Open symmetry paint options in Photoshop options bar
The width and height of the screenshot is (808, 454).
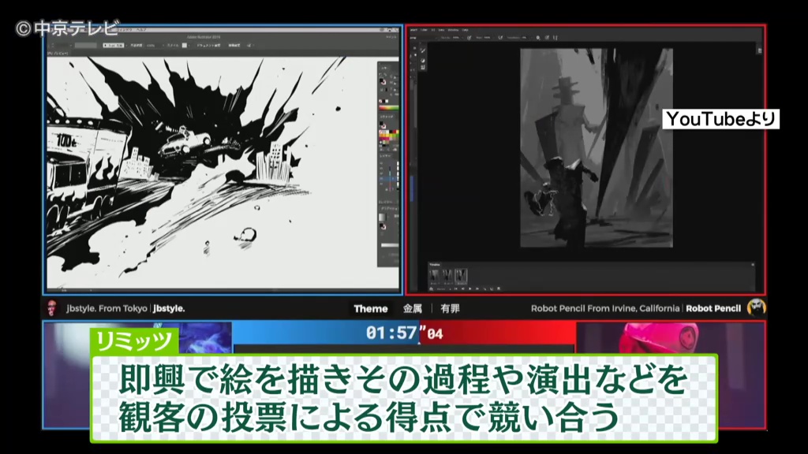(555, 38)
